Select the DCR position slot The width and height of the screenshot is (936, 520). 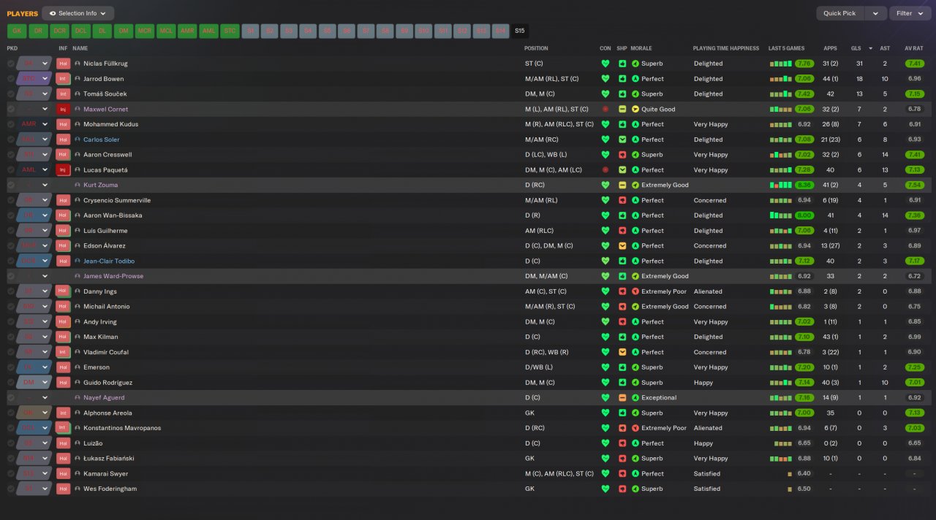tap(59, 31)
